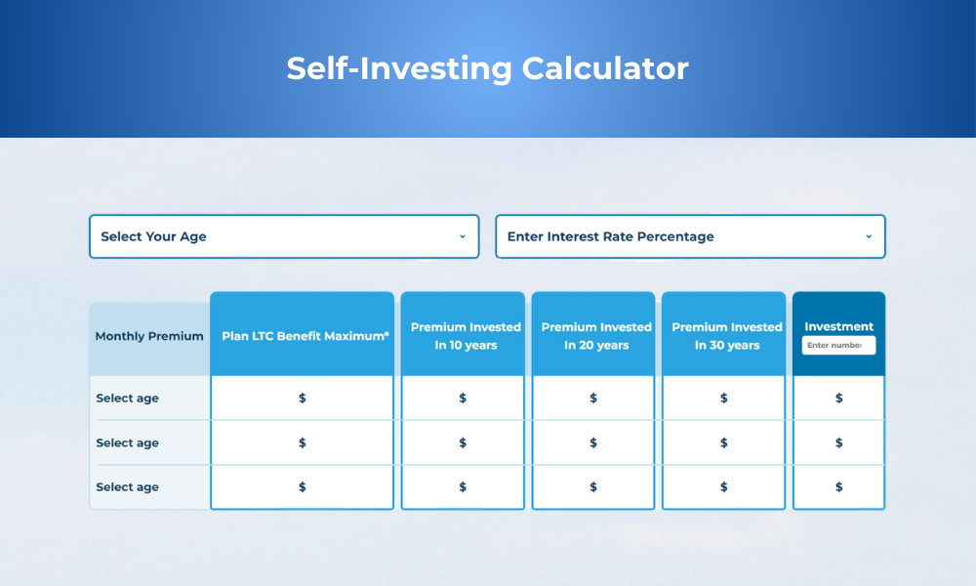Select the middle 'Select age' row label
The height and width of the screenshot is (586, 976).
(x=127, y=443)
